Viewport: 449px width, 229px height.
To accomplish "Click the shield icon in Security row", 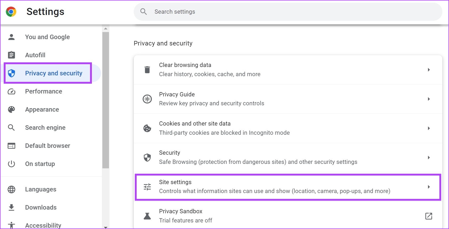I will (x=147, y=158).
